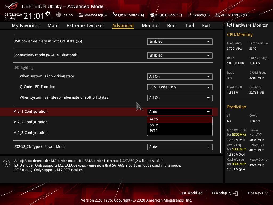Select the Advanced tab

pos(123,26)
